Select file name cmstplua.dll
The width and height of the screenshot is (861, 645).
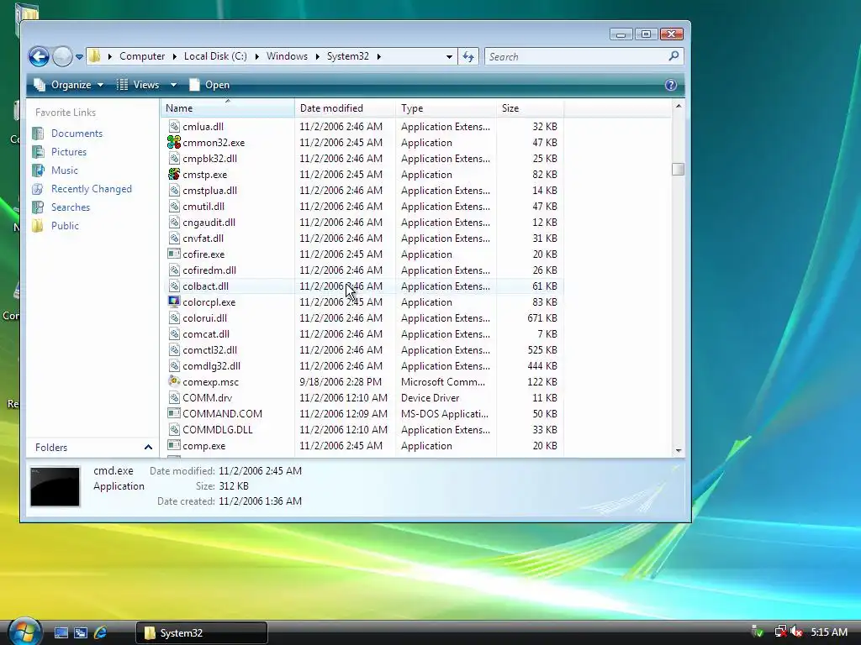209,191
